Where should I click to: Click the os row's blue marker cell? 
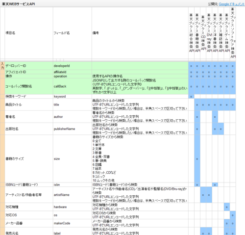[233, 215]
